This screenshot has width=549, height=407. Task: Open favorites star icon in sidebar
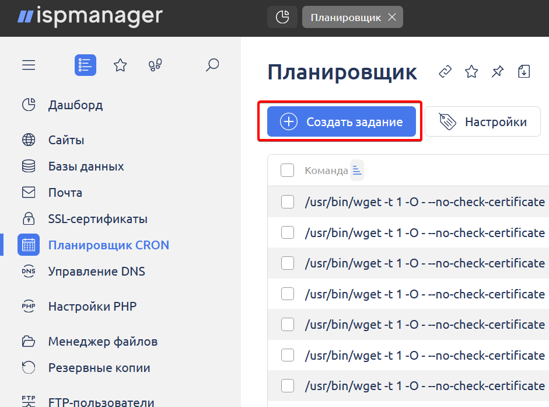point(120,65)
